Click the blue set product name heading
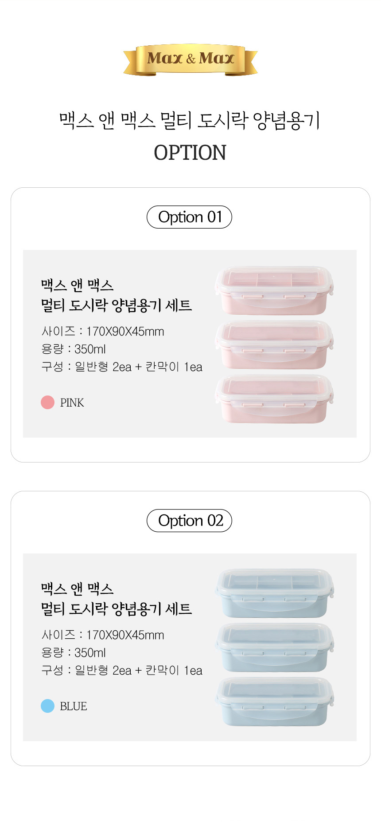Image resolution: width=381 pixels, height=822 pixels. click(x=117, y=599)
